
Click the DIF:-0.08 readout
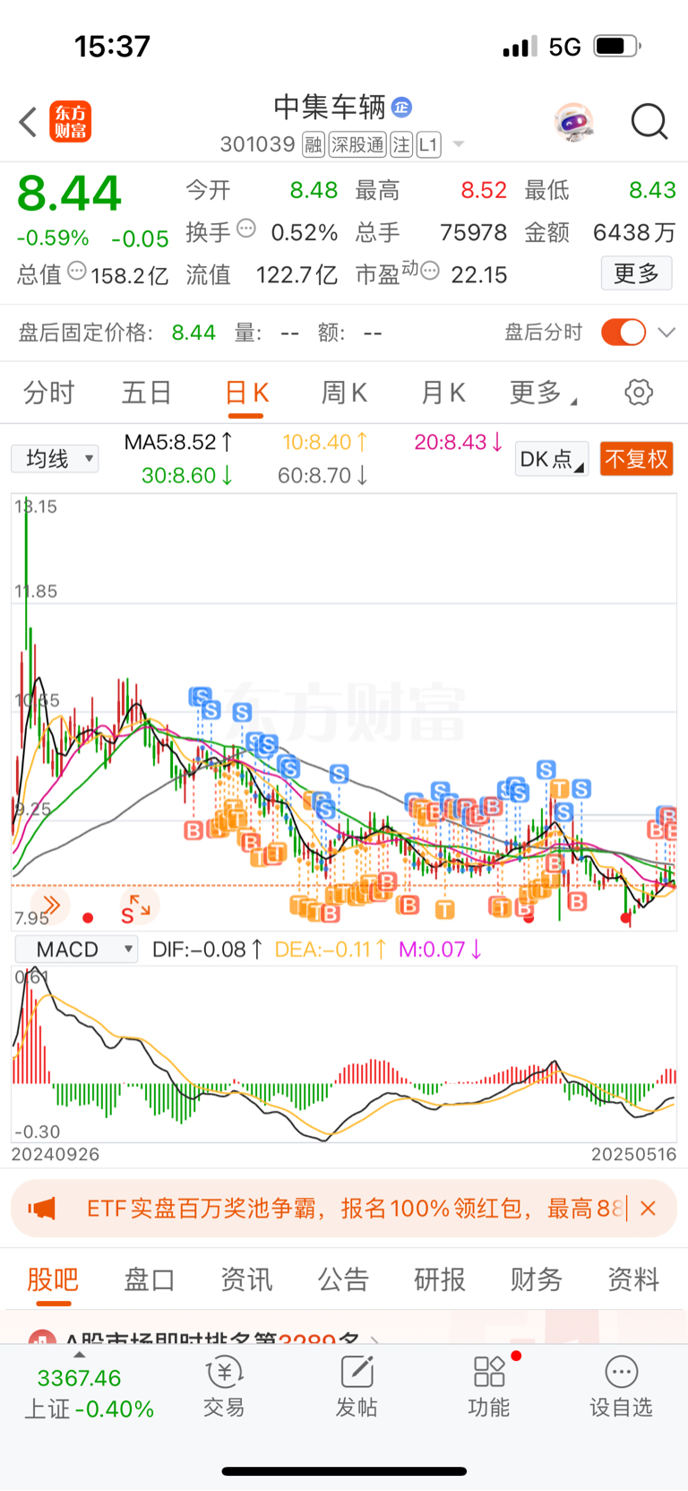[207, 949]
